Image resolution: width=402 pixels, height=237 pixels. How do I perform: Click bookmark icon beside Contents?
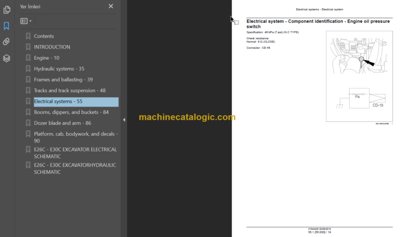(x=28, y=36)
